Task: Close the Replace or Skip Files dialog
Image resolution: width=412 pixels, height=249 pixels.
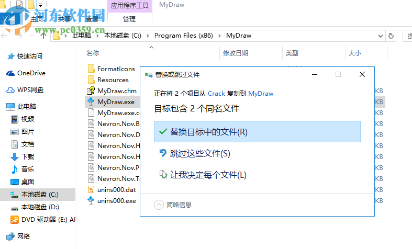Action: [362, 75]
